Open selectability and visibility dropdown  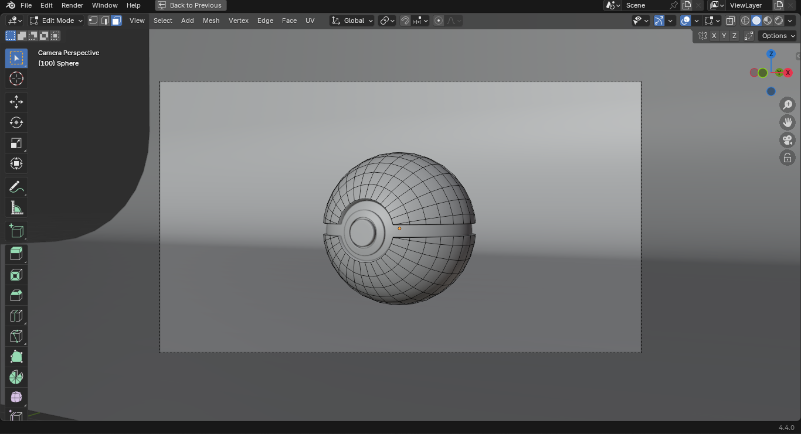pyautogui.click(x=641, y=20)
